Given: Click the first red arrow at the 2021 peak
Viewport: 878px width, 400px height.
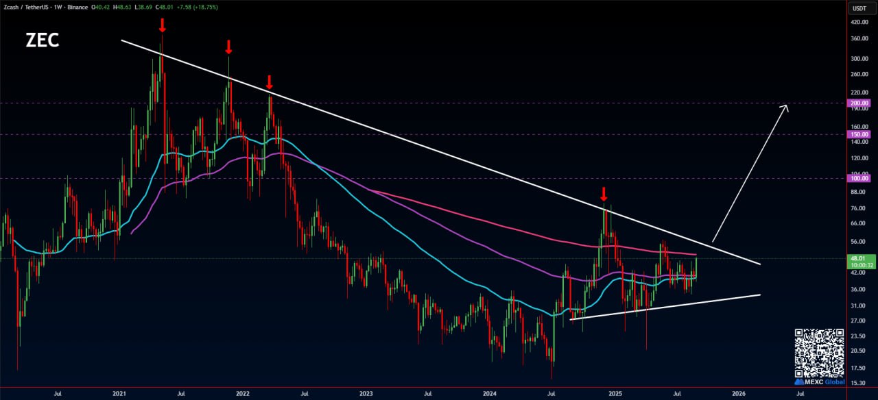Looking at the screenshot, I should click(x=162, y=25).
